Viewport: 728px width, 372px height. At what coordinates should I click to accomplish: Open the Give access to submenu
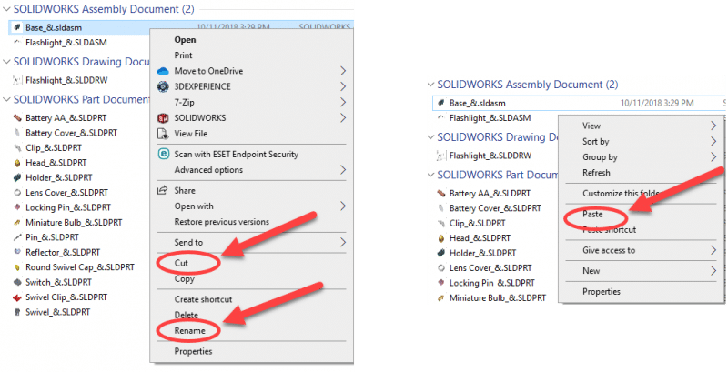click(713, 250)
